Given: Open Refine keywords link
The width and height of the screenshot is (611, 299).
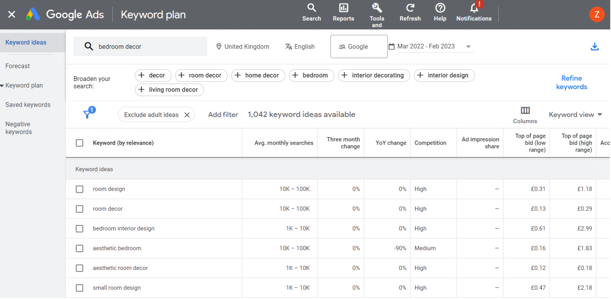Looking at the screenshot, I should click(x=572, y=82).
